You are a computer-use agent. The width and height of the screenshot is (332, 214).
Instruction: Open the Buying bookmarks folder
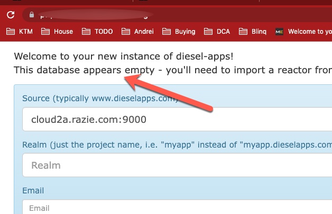[179, 32]
